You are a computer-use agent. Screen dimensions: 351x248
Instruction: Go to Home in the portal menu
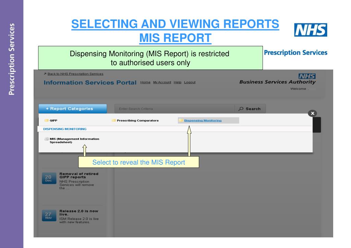pos(145,82)
